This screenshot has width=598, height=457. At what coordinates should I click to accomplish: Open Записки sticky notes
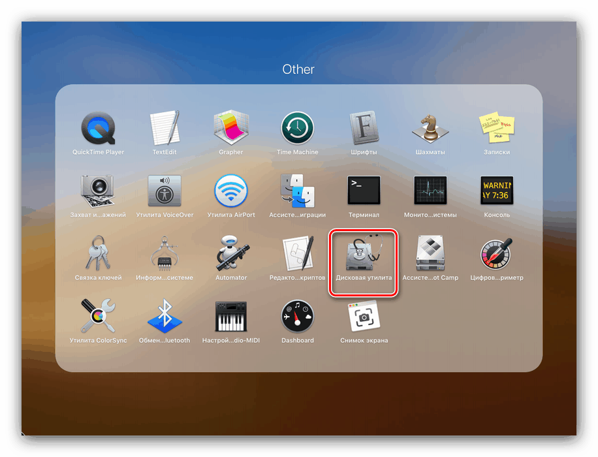click(x=497, y=129)
